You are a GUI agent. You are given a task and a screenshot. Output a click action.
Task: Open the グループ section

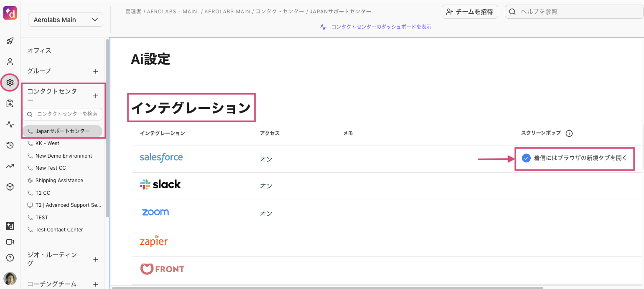39,71
